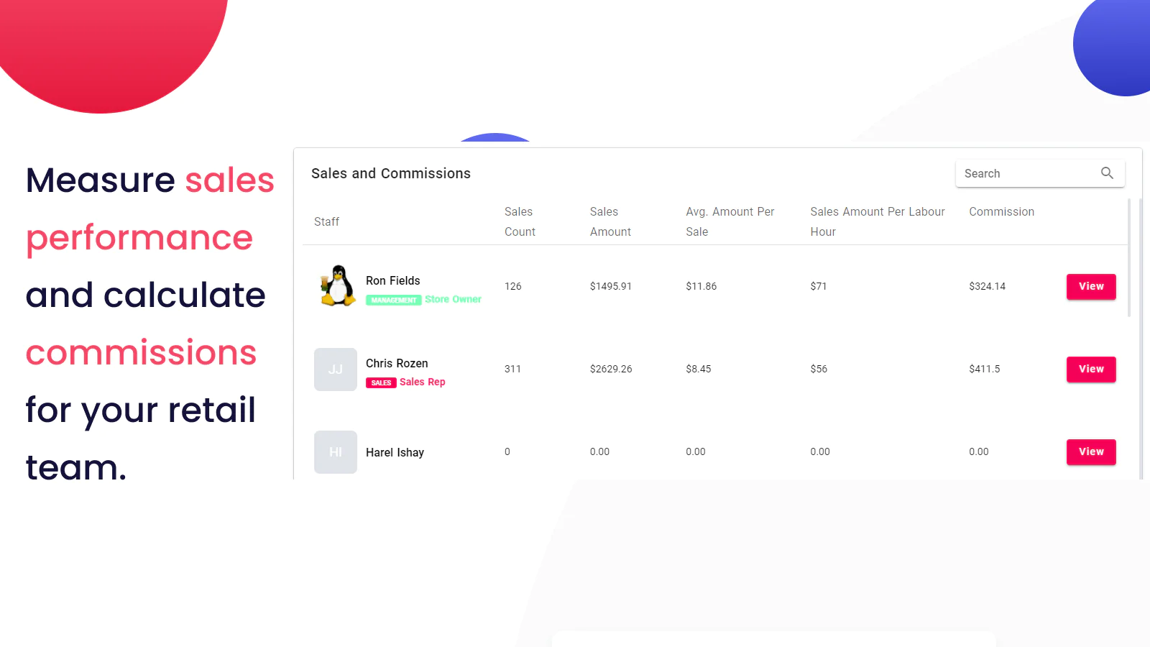
Task: Sort by the Commission column header
Action: click(1001, 211)
